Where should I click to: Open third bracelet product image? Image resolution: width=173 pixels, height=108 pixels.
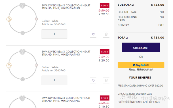22,102
